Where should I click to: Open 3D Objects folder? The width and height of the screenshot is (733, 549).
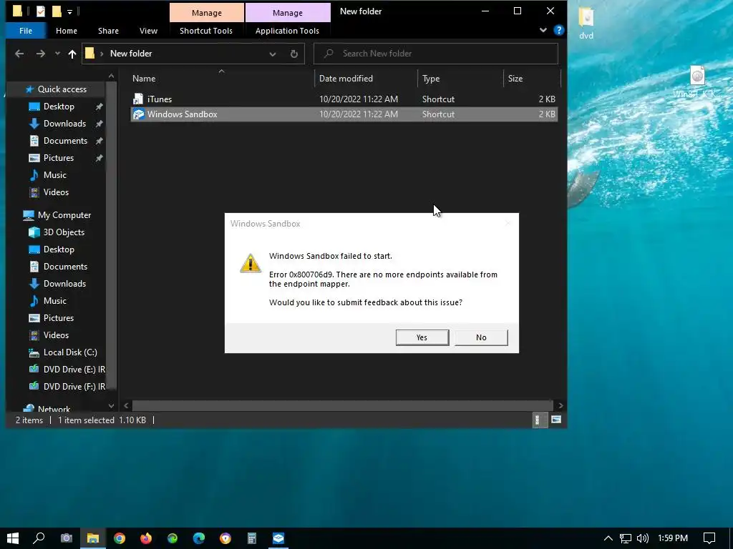pyautogui.click(x=64, y=232)
